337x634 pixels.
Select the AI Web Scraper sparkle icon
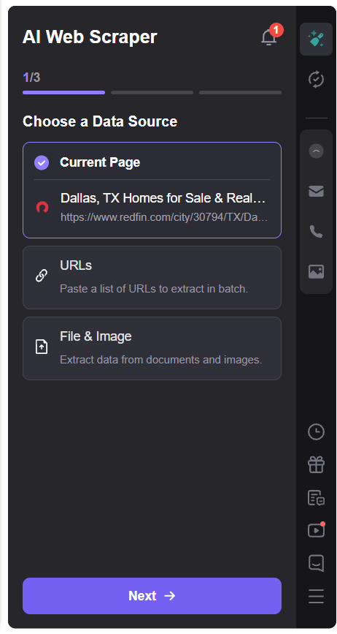[316, 39]
